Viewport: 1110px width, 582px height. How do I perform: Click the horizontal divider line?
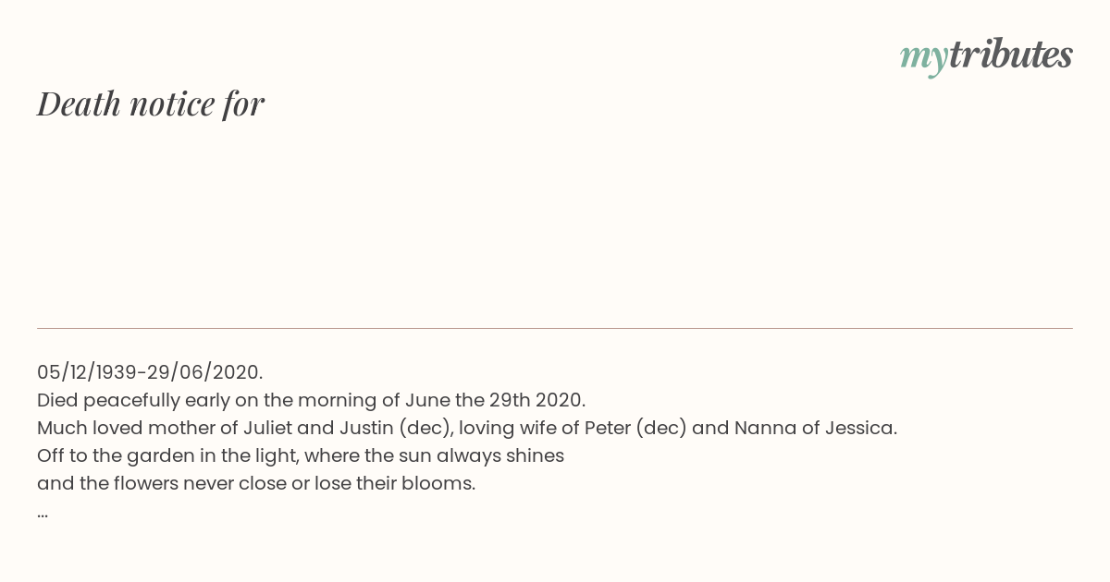[555, 328]
